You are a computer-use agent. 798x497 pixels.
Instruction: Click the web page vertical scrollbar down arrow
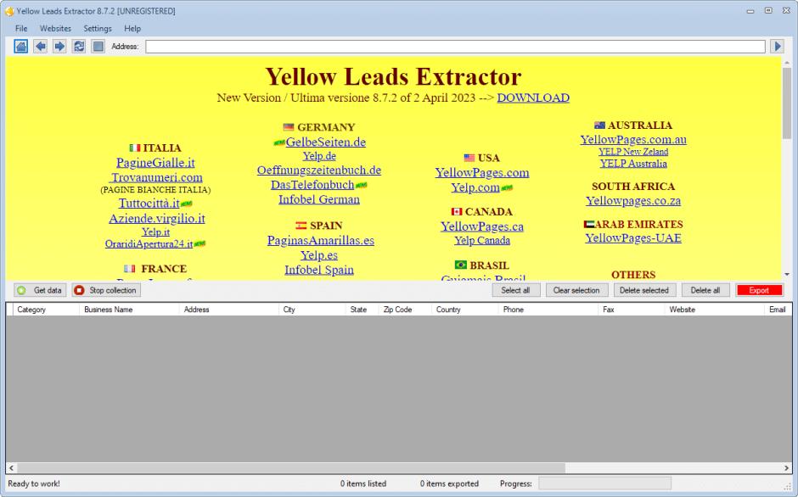786,274
